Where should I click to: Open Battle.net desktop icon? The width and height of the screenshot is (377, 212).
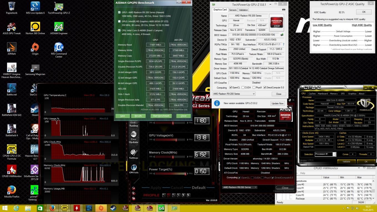click(x=12, y=89)
